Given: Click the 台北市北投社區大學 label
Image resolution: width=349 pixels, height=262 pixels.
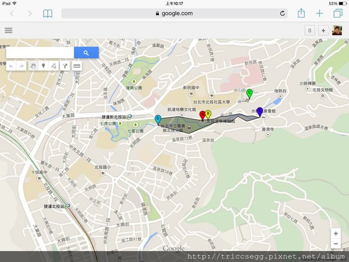Looking at the screenshot, I should pos(212,102).
